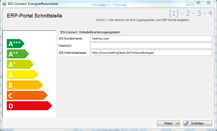Select the IDS-Internetadresse URL field
217x131 pixels.
pos(151,53)
